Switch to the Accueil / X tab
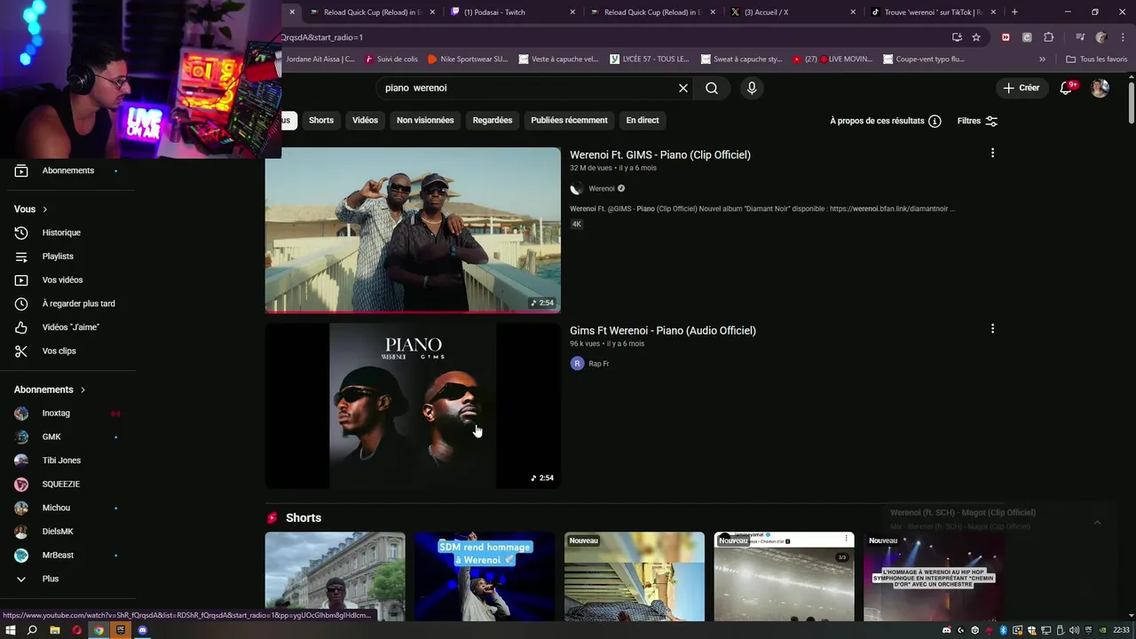Screen dimensions: 1136x639 pyautogui.click(x=790, y=12)
